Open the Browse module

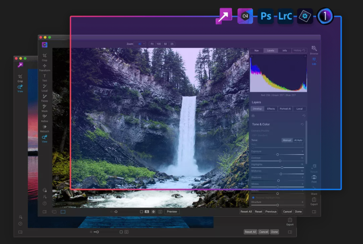click(x=314, y=50)
